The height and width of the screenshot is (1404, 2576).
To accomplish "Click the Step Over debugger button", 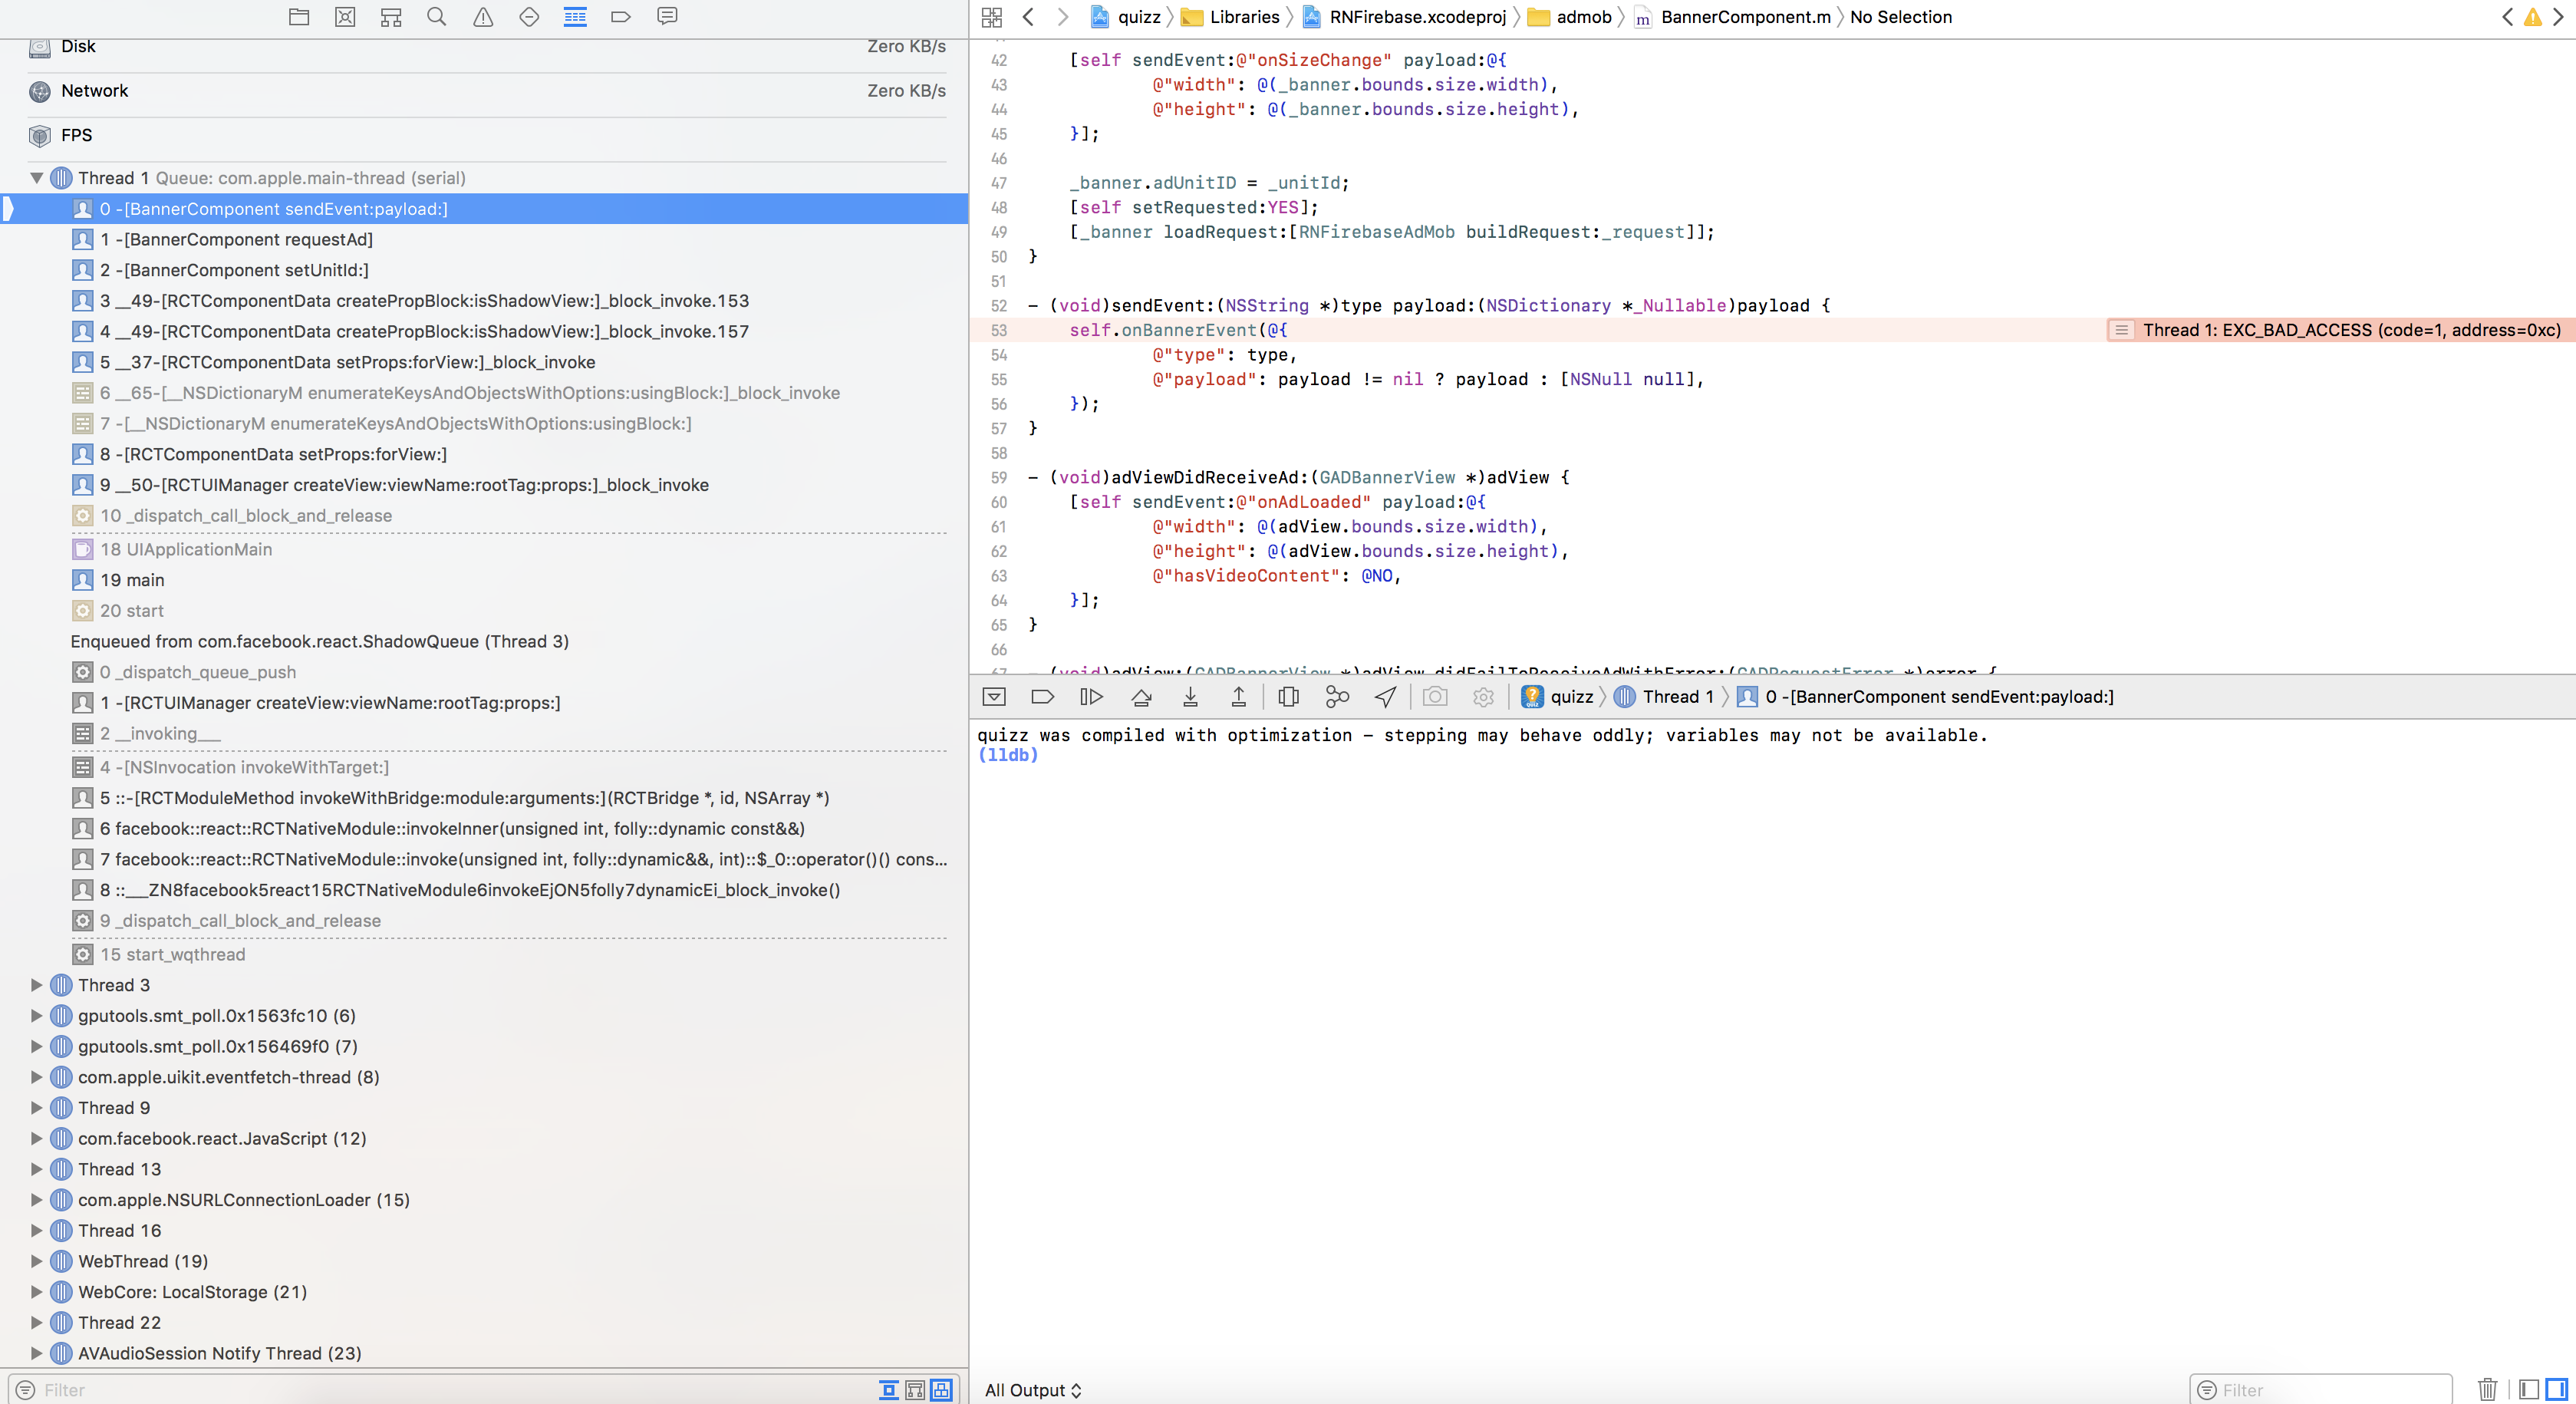I will tap(1141, 697).
